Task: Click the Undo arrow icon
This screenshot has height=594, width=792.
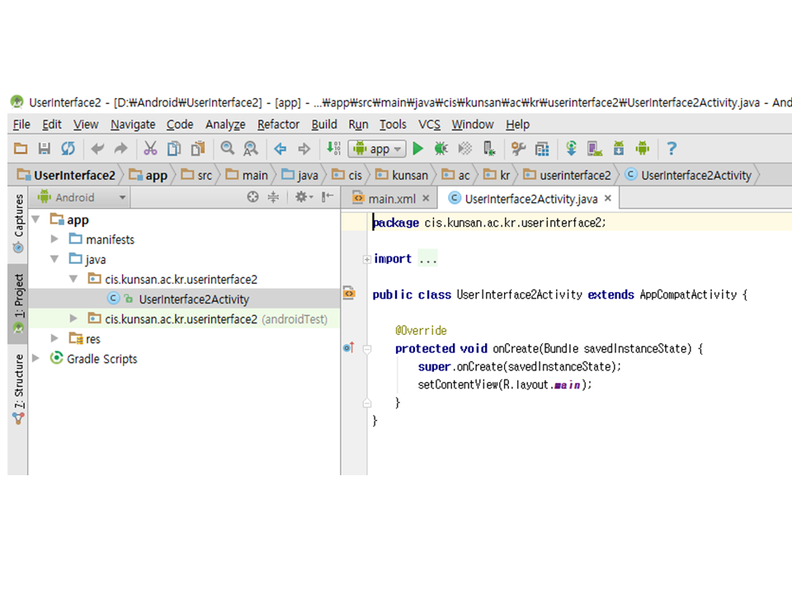Action: (x=97, y=149)
